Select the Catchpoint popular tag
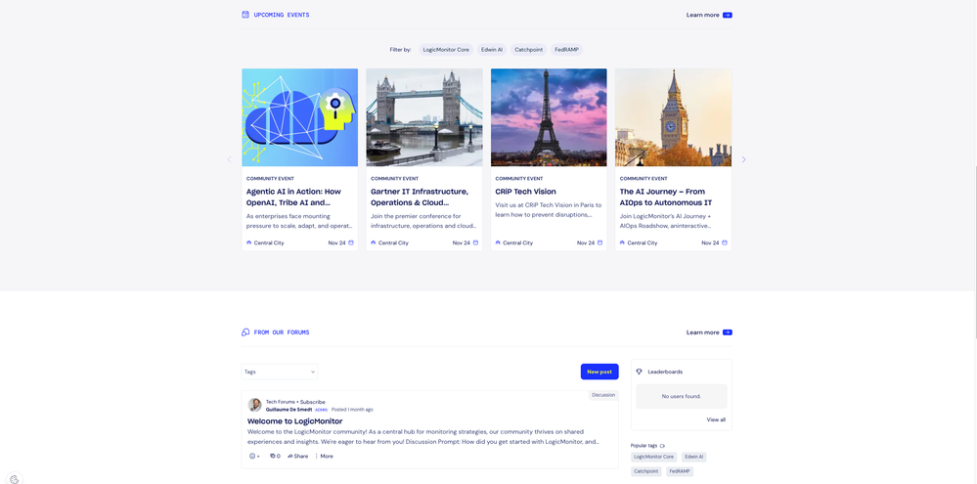Image resolution: width=977 pixels, height=484 pixels. (x=645, y=471)
